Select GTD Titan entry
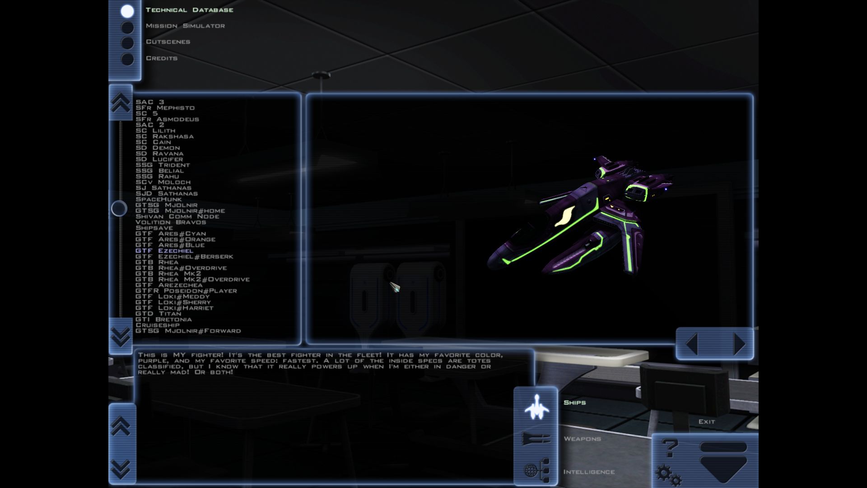The height and width of the screenshot is (488, 867). pyautogui.click(x=158, y=314)
